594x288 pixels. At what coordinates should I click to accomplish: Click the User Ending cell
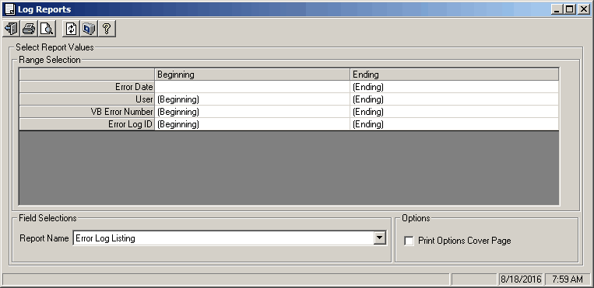tap(455, 99)
